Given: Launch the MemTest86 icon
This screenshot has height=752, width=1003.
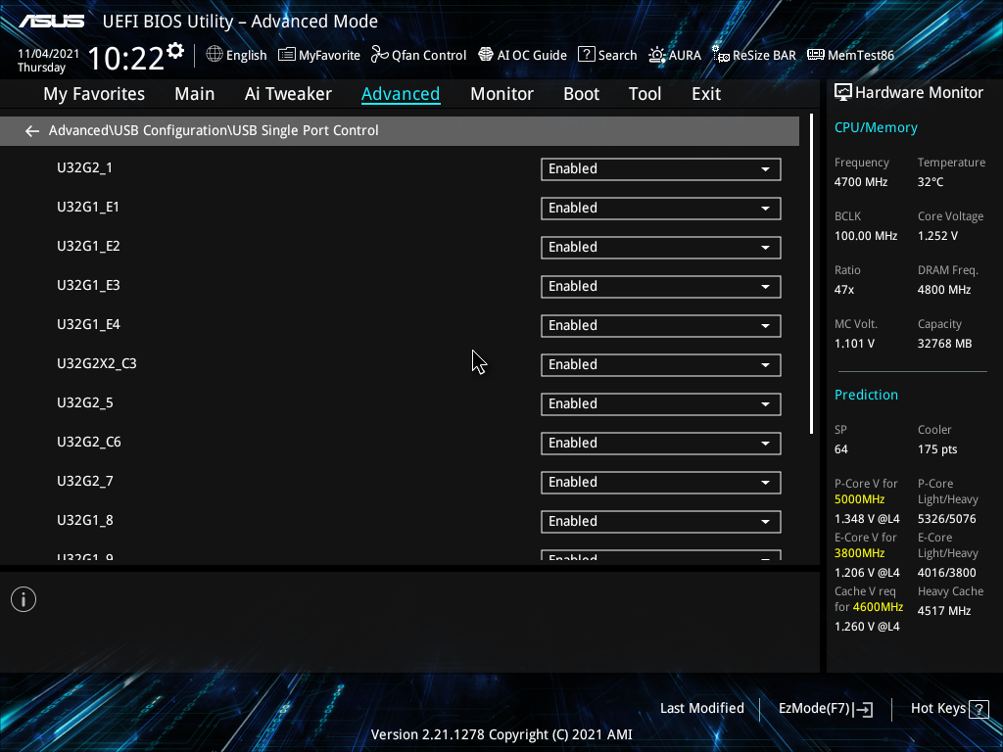Looking at the screenshot, I should click(816, 55).
